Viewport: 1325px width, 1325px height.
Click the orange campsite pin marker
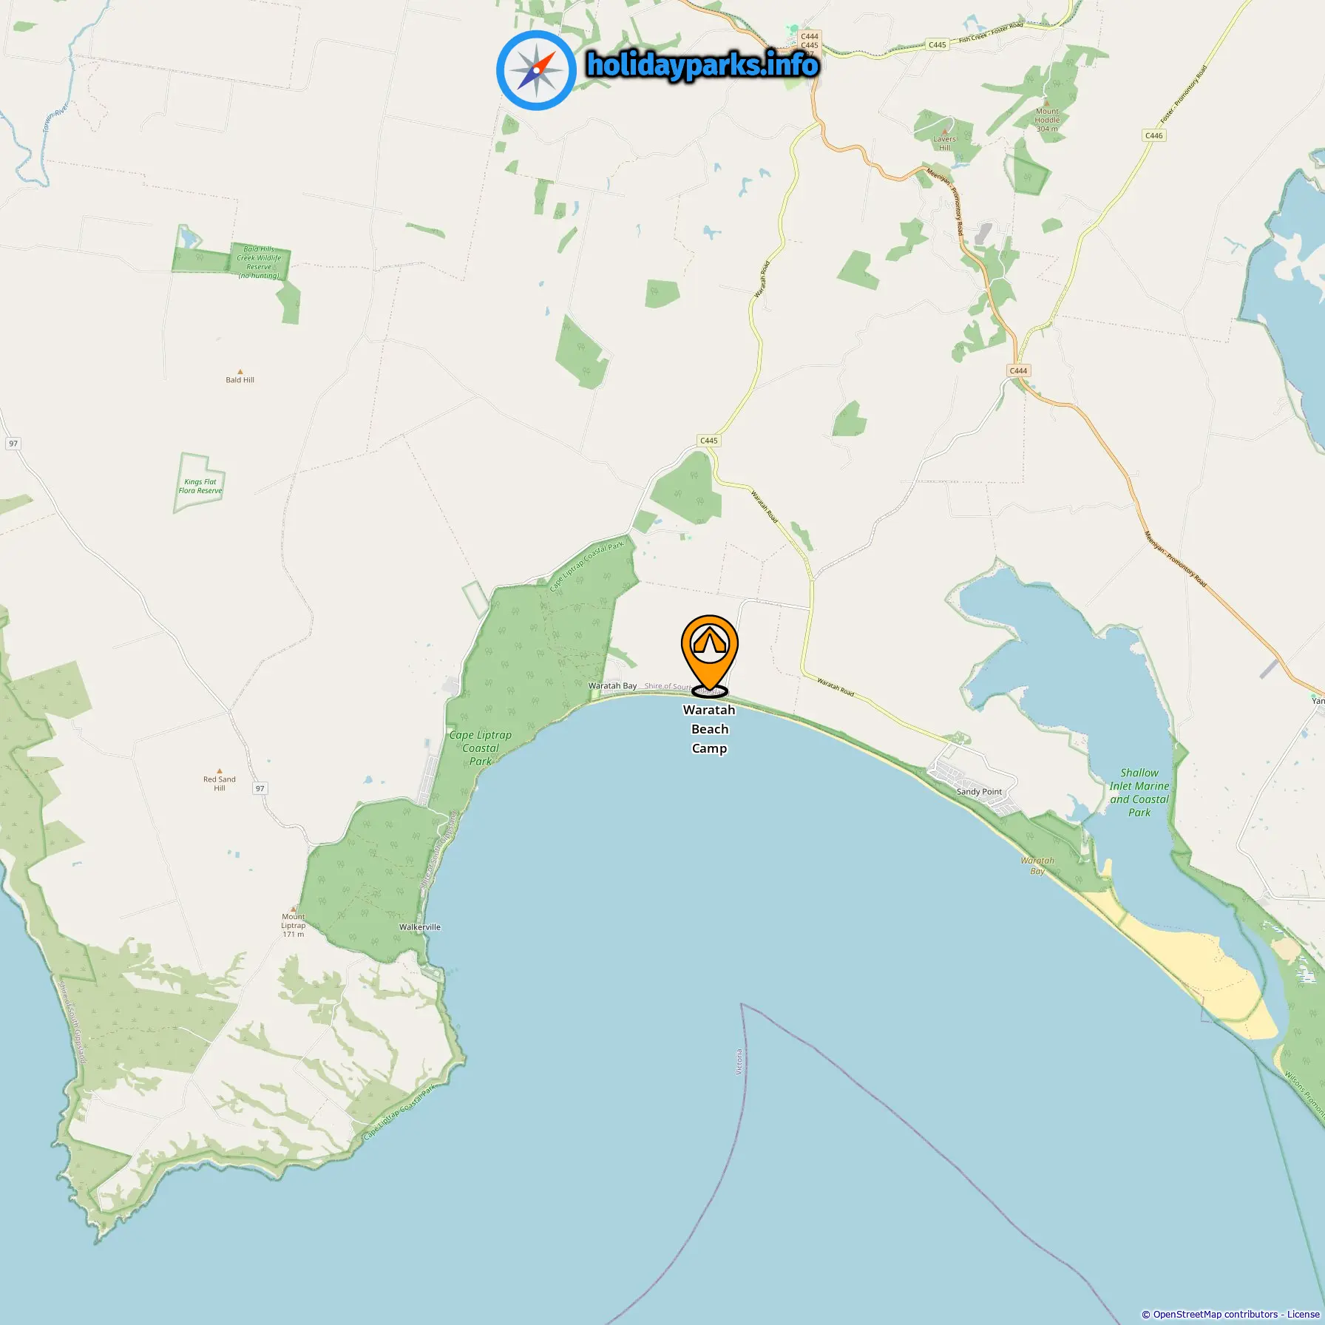(709, 654)
